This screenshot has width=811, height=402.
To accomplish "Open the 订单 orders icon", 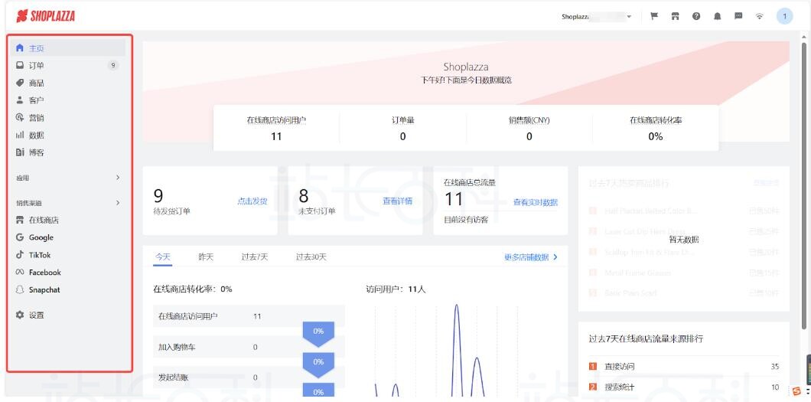I will tap(20, 65).
